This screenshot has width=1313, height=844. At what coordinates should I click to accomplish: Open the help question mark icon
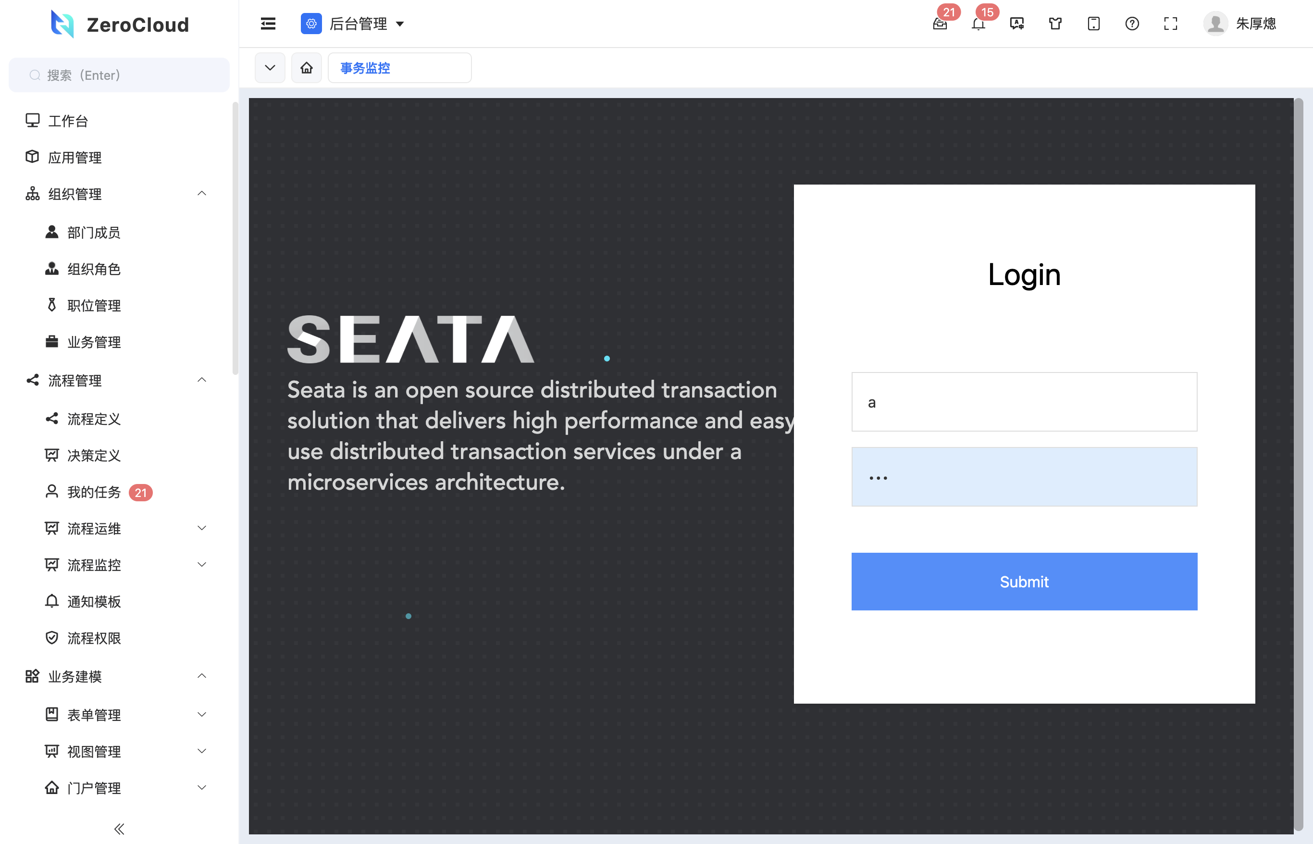click(1132, 24)
